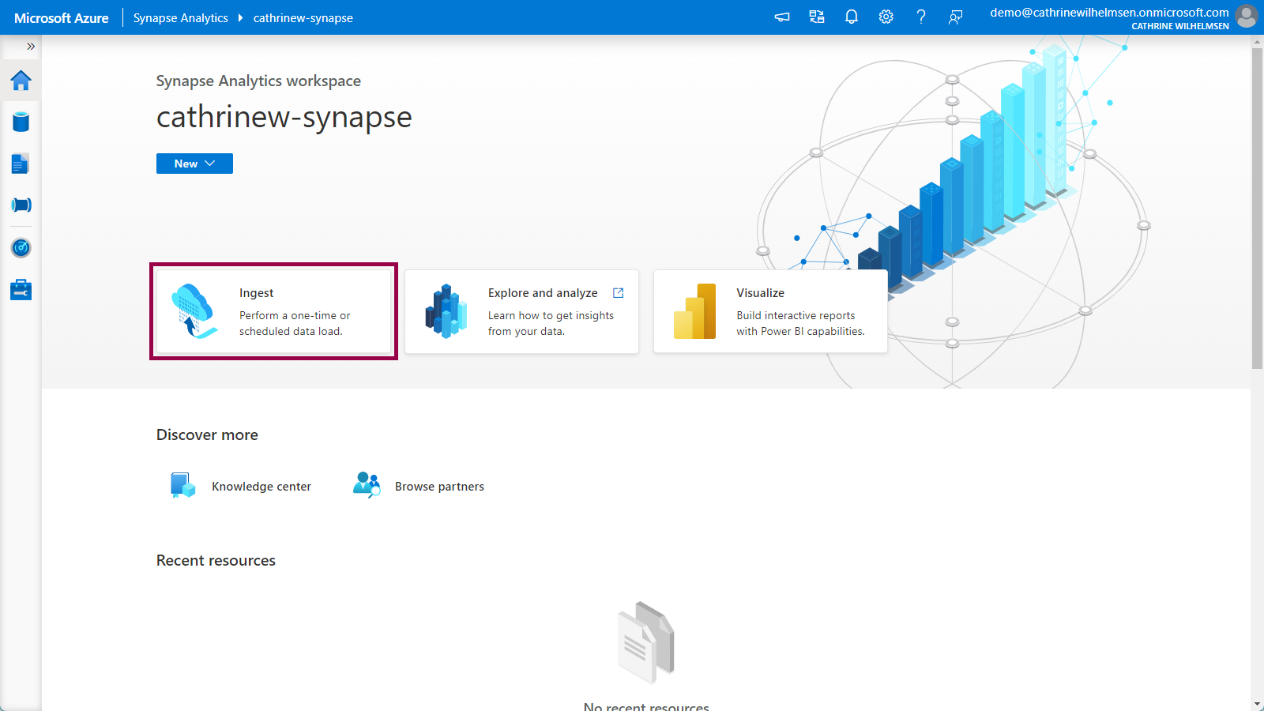Open the Ingest data load card
The width and height of the screenshot is (1264, 711).
(273, 311)
